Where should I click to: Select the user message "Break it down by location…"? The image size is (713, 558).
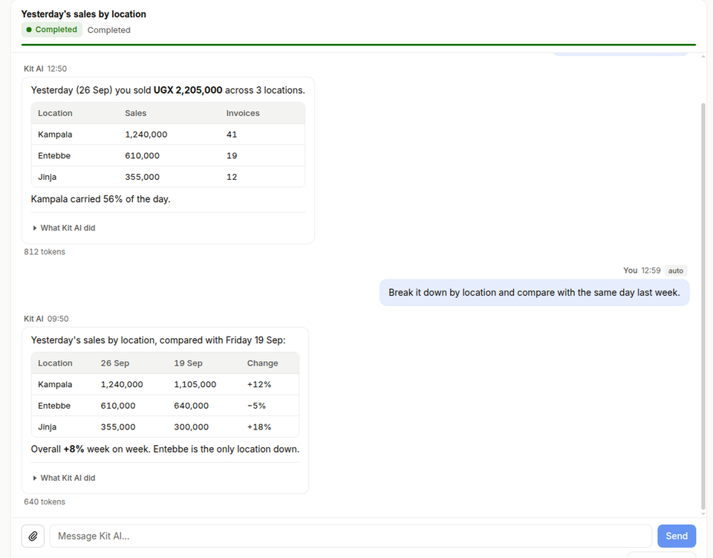coord(534,293)
